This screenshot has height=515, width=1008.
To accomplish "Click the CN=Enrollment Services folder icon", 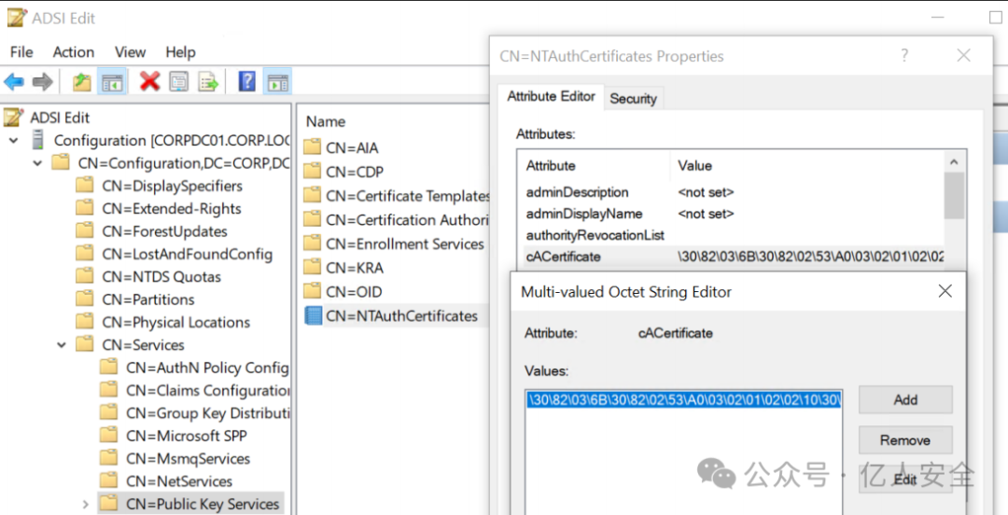I will click(x=313, y=243).
